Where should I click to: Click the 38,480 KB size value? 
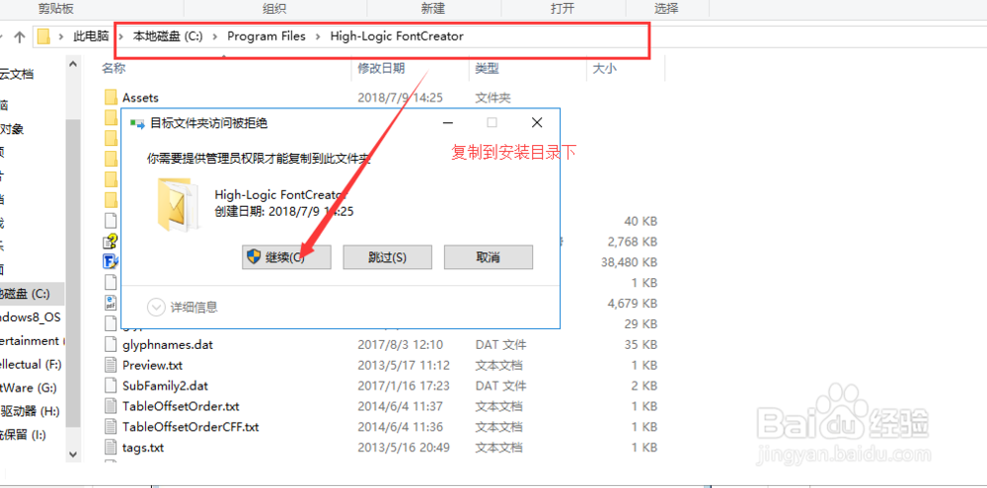tap(630, 261)
